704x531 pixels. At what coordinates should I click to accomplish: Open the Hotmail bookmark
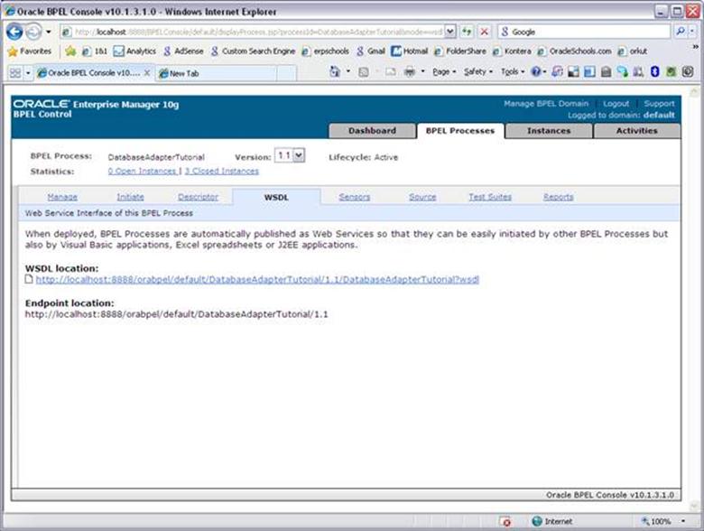410,51
